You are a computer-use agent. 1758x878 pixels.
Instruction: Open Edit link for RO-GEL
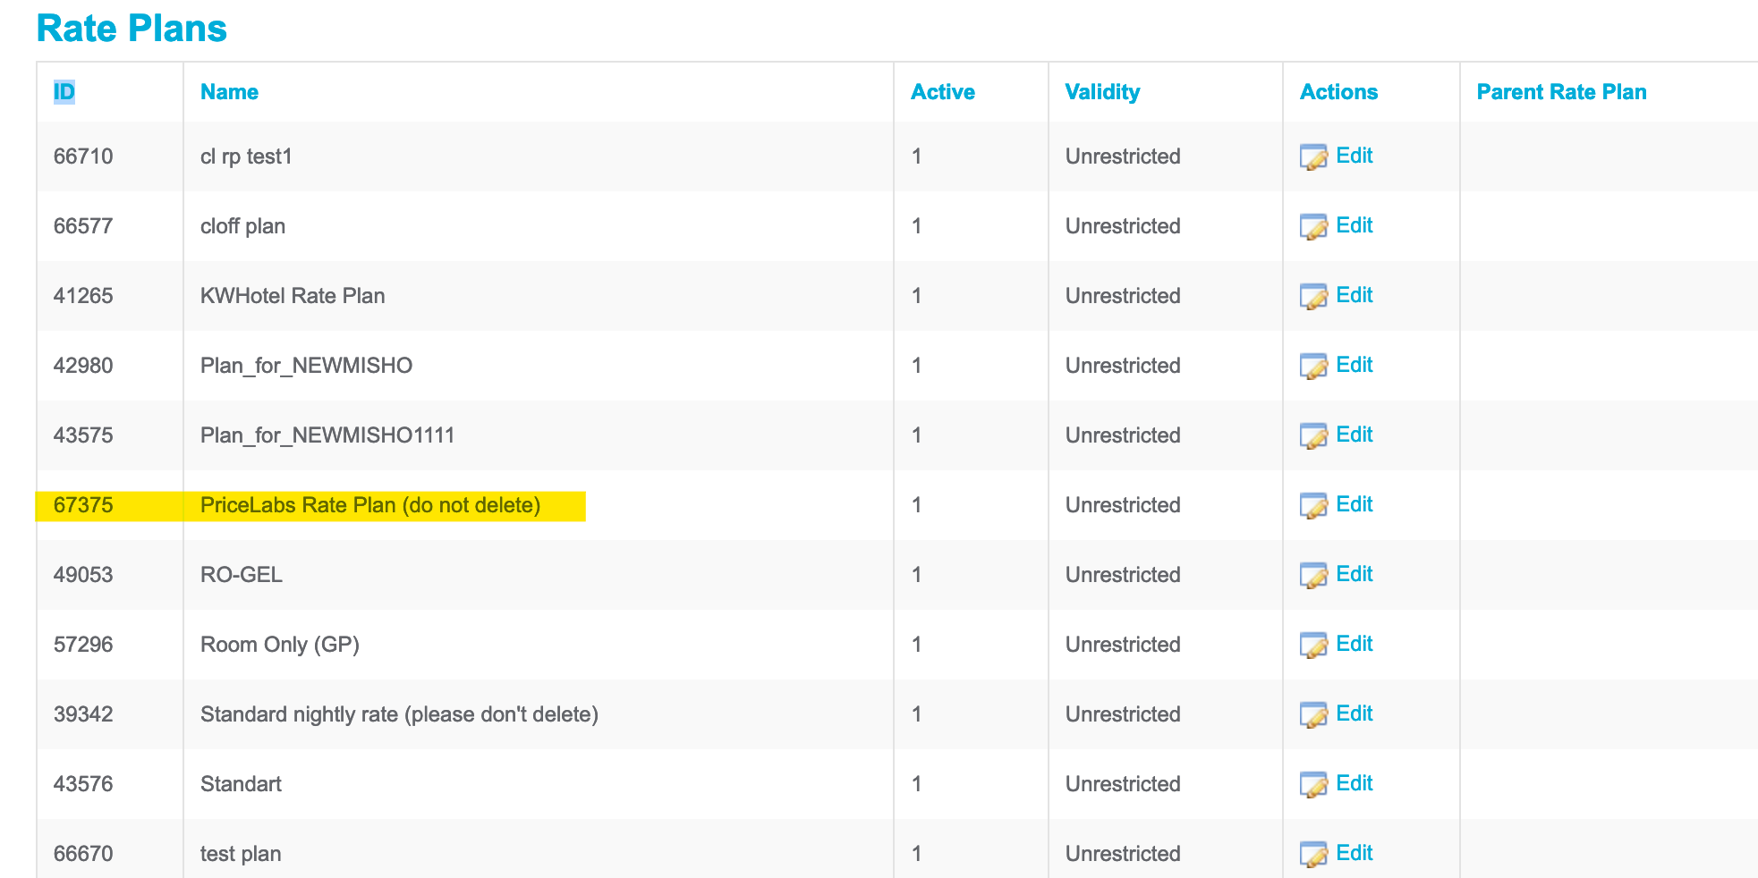click(1355, 574)
